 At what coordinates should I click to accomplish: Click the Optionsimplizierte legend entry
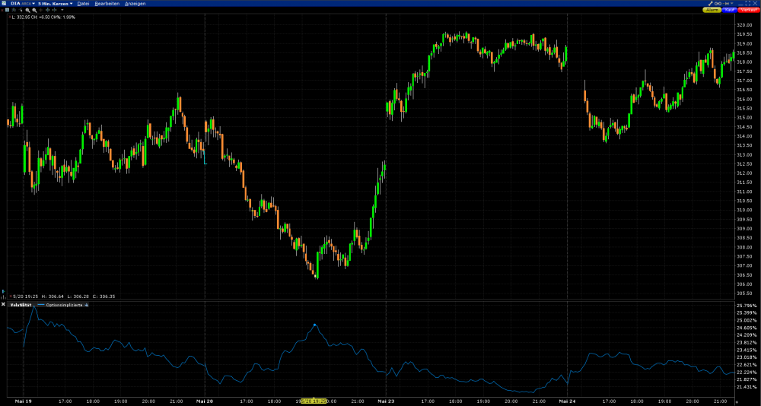(64, 305)
